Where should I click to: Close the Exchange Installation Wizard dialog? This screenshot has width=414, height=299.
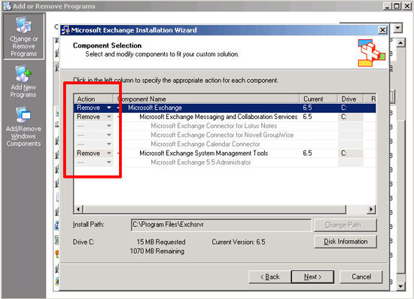click(382, 30)
